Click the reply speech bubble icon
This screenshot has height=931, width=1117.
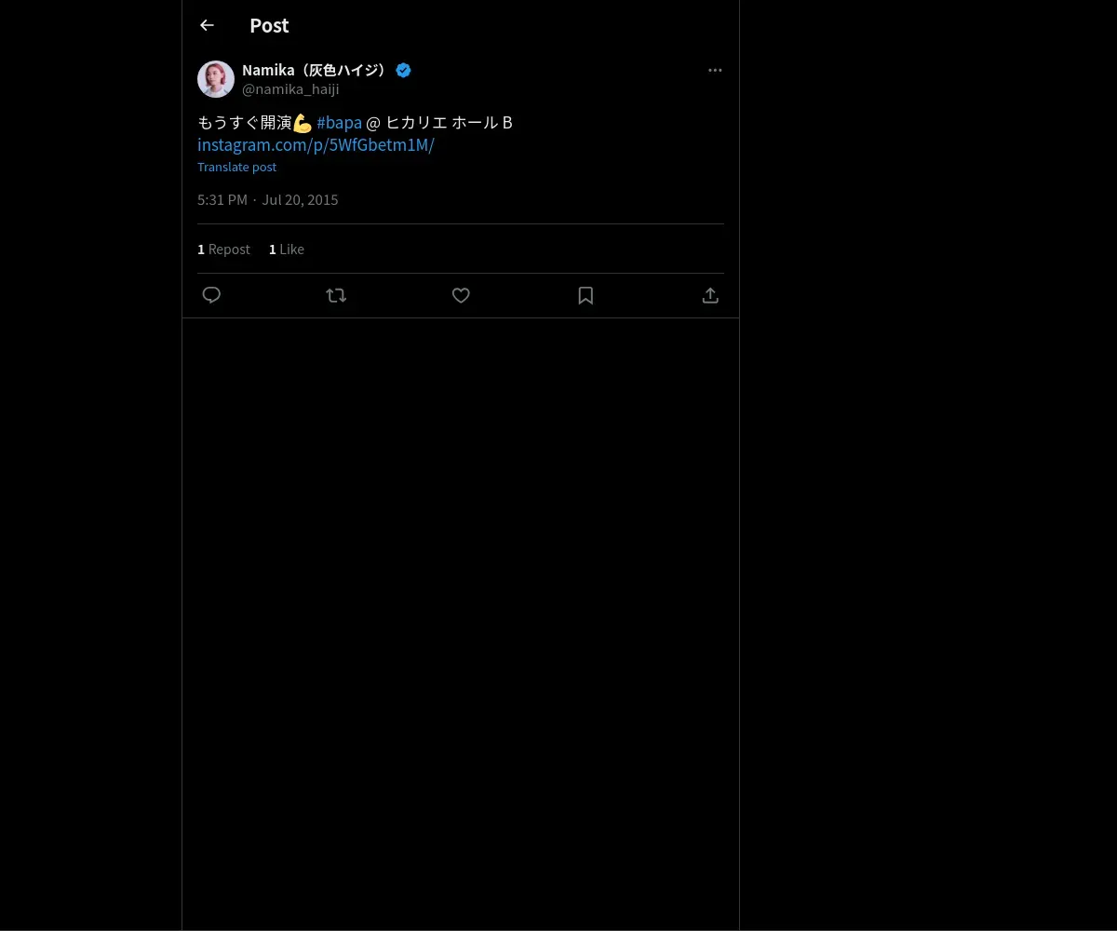pyautogui.click(x=211, y=295)
